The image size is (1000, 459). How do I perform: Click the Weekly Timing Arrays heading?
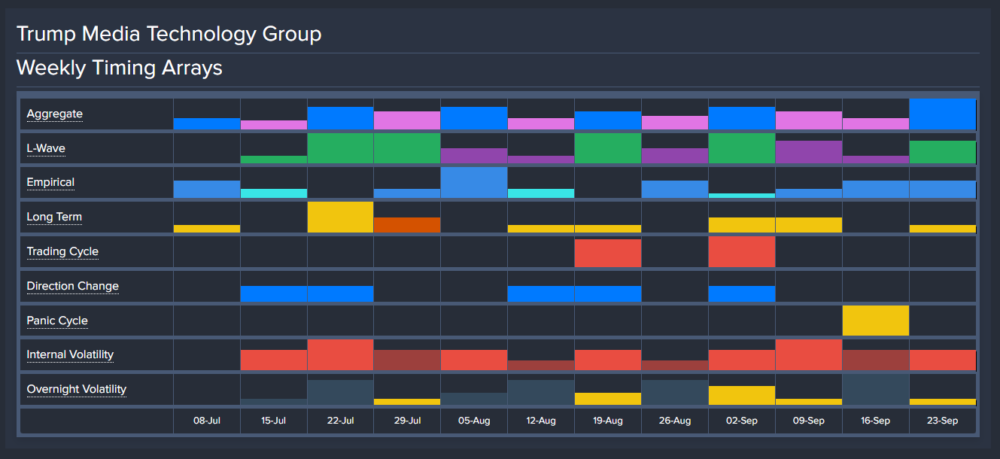(120, 68)
